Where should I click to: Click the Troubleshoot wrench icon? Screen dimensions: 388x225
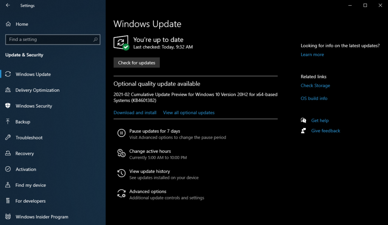(8, 137)
